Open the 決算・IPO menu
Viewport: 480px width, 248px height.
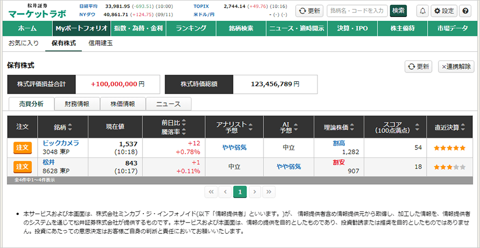pos(352,28)
